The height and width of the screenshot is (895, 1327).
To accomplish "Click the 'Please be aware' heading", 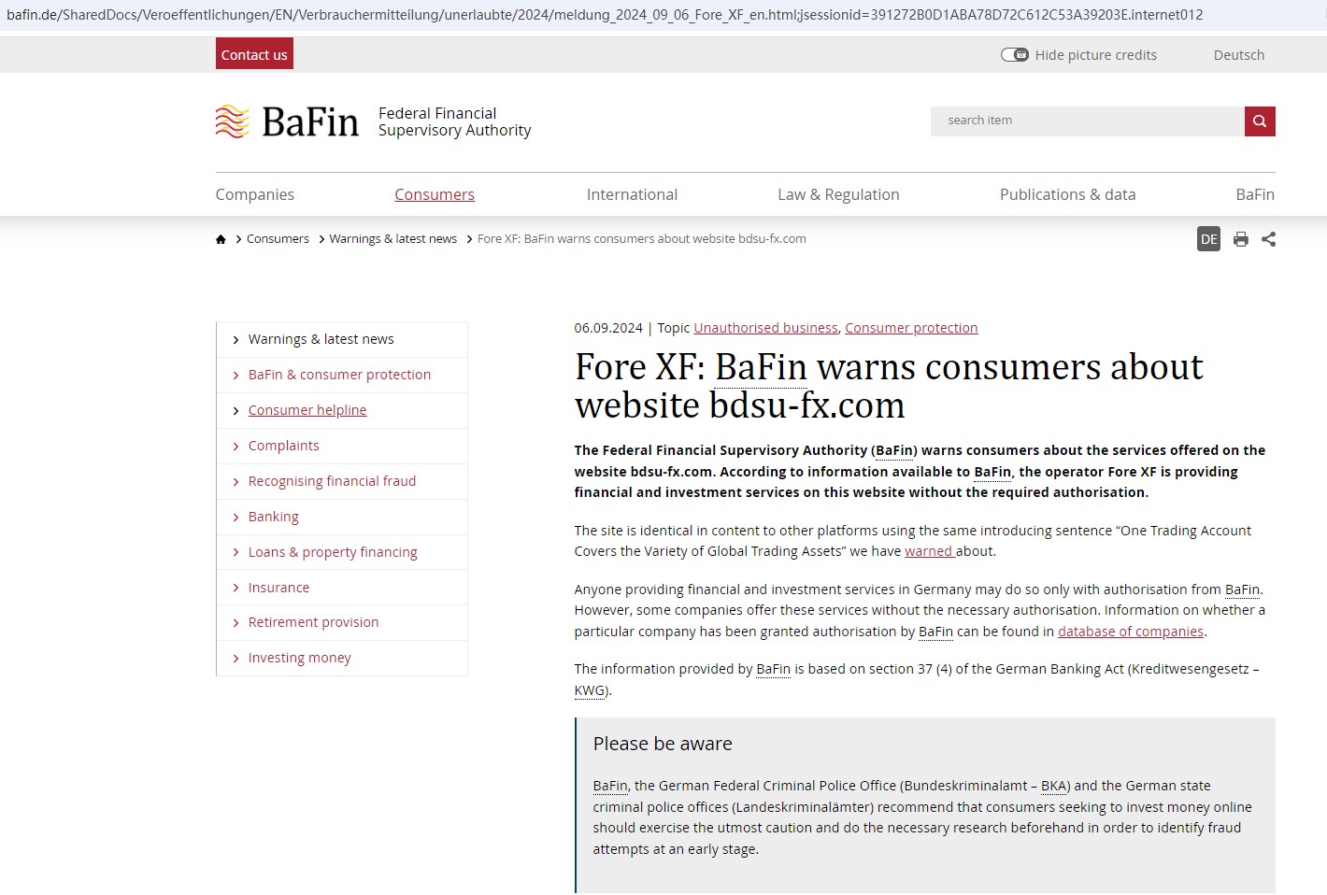I will click(663, 744).
